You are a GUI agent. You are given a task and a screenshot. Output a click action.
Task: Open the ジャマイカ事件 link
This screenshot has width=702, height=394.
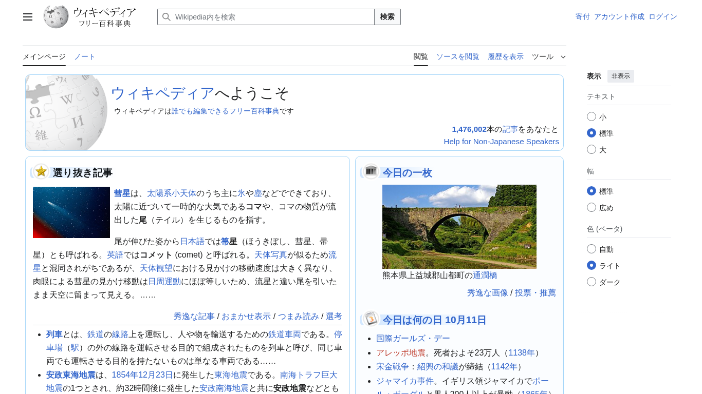point(405,381)
